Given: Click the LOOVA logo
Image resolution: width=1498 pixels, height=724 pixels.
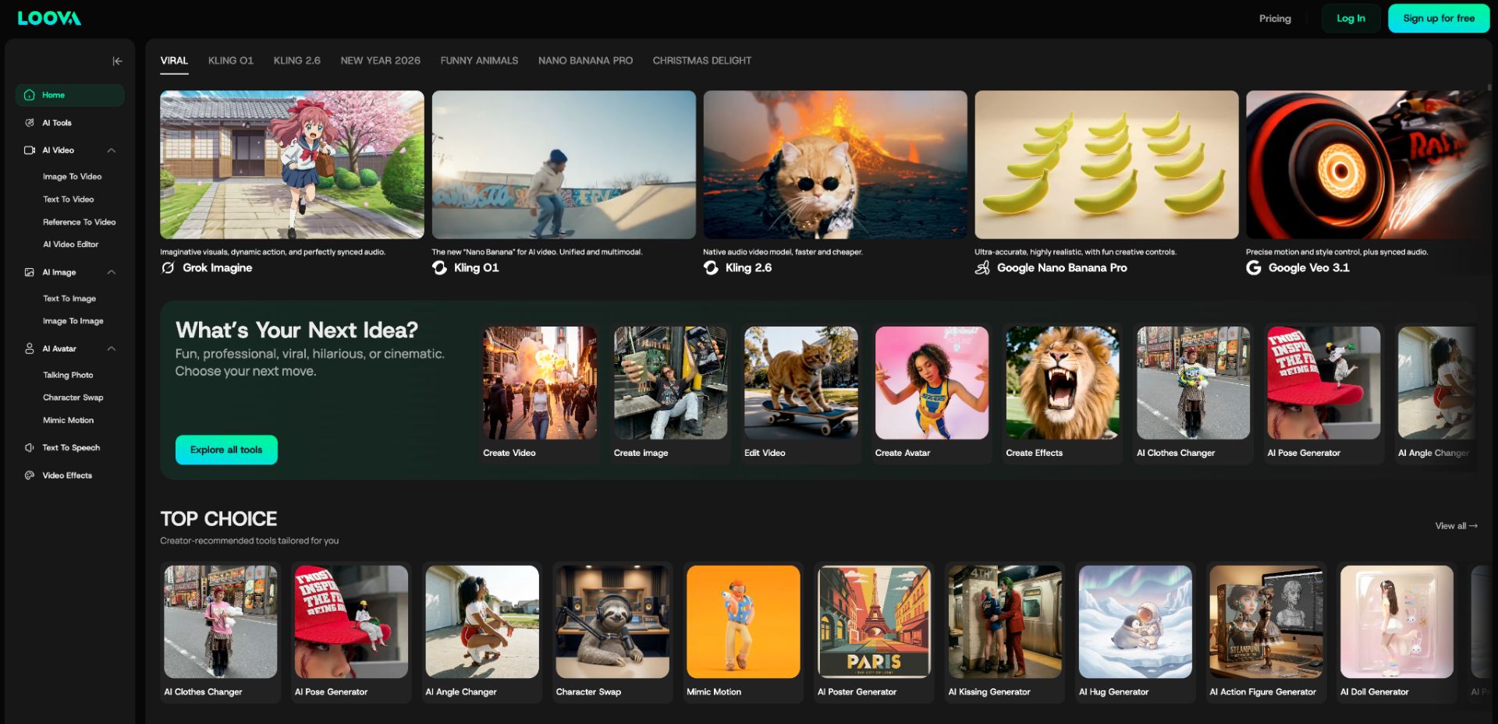Looking at the screenshot, I should pos(49,18).
